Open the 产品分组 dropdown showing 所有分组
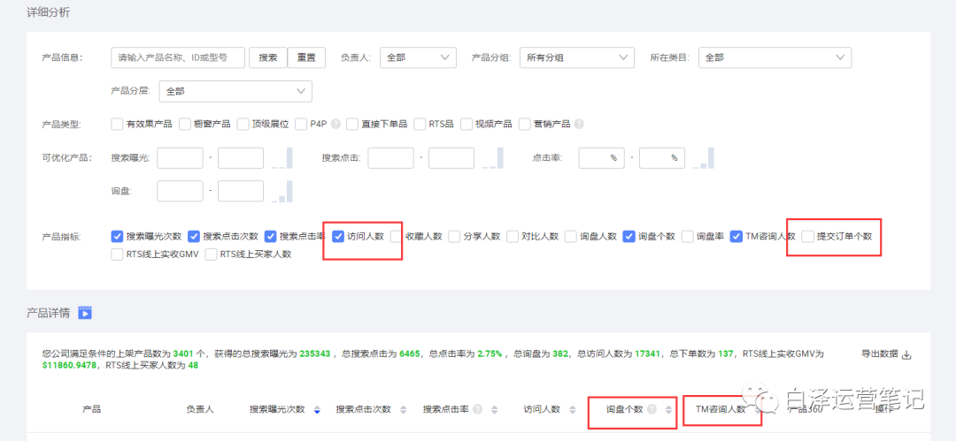This screenshot has width=956, height=441. [x=577, y=57]
